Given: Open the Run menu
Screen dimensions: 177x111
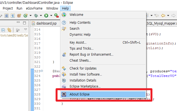Looking at the screenshot, I should click(19, 8).
